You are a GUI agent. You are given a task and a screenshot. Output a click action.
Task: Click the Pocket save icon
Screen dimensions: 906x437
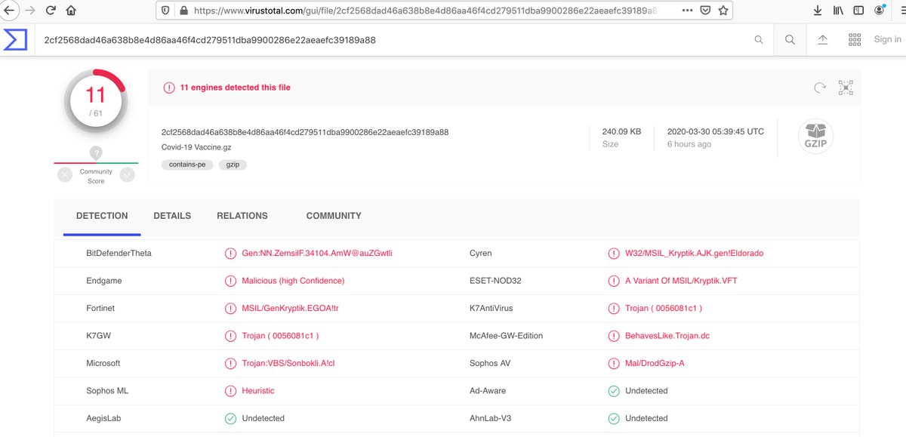(705, 11)
